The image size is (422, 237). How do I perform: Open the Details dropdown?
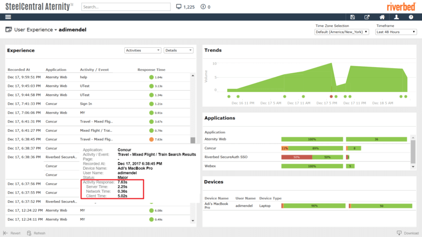[x=179, y=50]
